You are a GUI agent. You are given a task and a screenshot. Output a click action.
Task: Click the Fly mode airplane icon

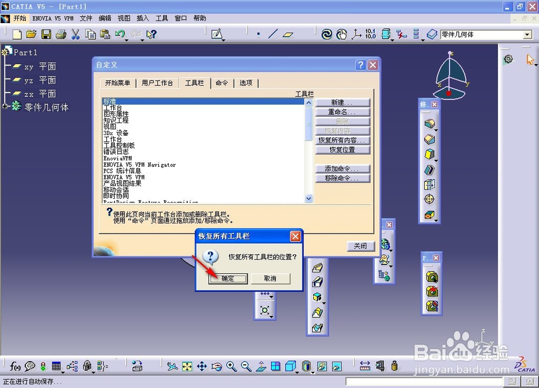coord(172,366)
